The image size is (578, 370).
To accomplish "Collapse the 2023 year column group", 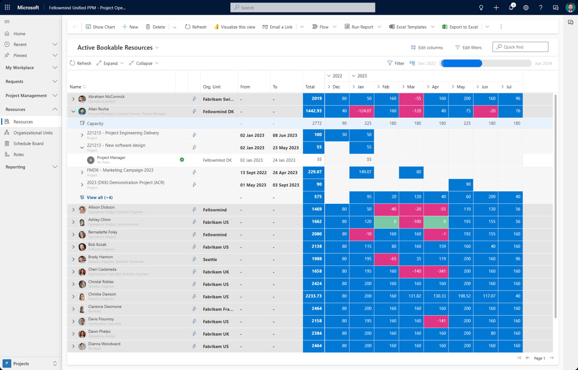I will pos(353,76).
